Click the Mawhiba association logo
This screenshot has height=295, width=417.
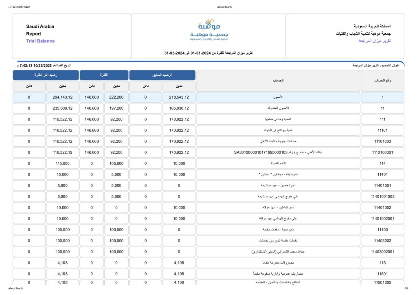click(208, 30)
